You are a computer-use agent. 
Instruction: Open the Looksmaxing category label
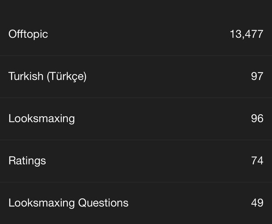[42, 119]
